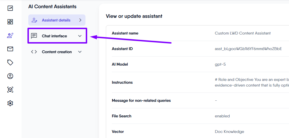
Task: Click the dashboard grid icon
Action: pos(10,22)
